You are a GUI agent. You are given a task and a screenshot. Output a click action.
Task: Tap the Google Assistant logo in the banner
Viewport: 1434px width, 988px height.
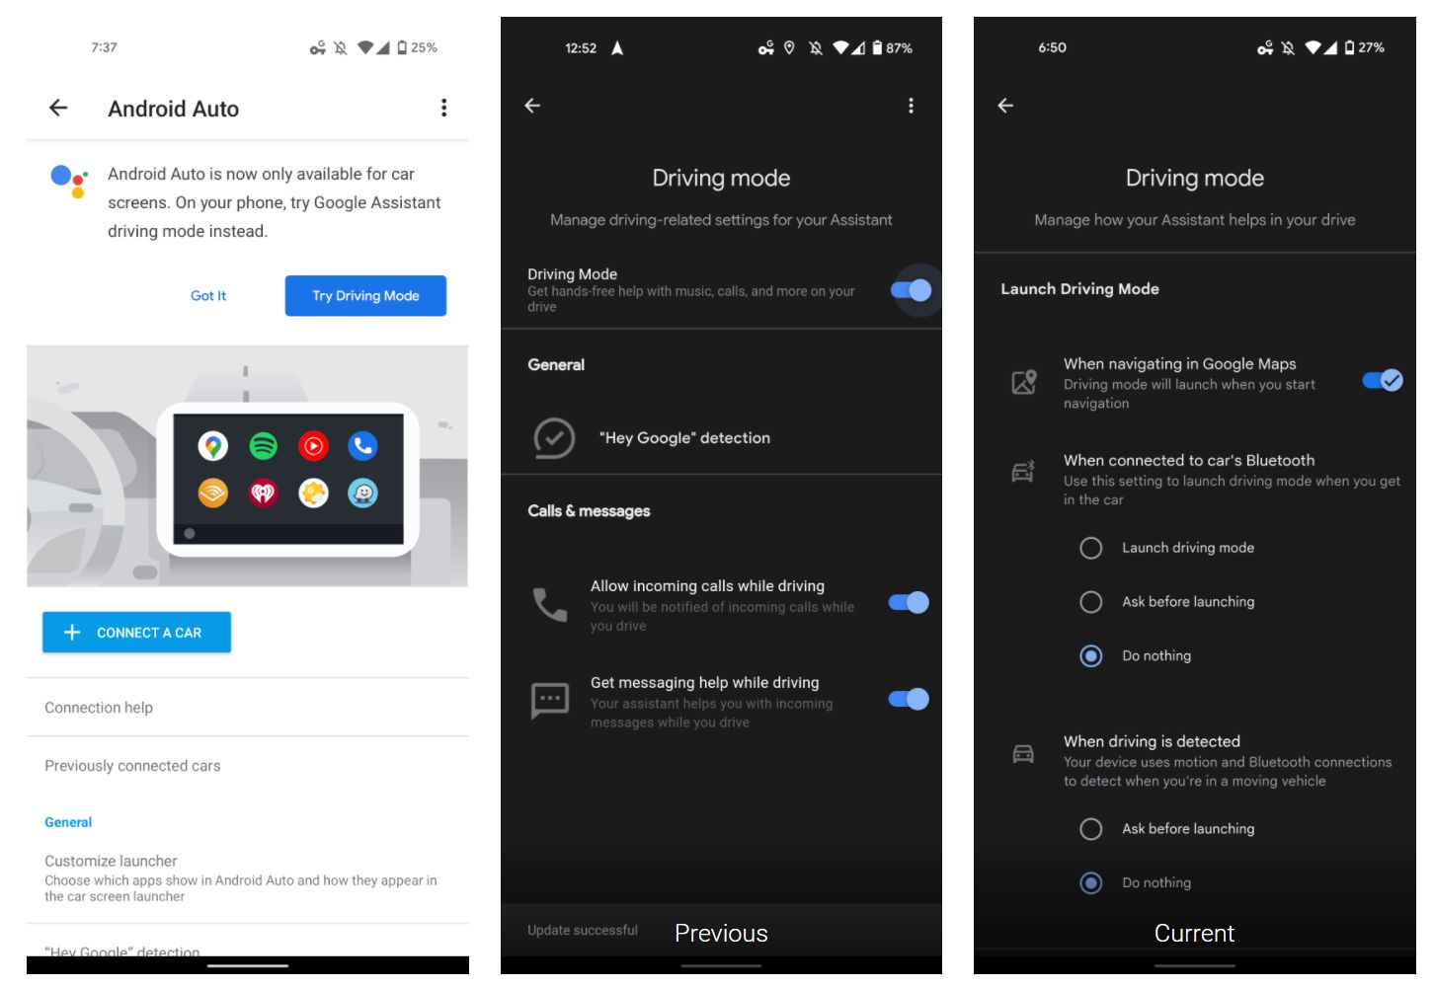pos(69,181)
